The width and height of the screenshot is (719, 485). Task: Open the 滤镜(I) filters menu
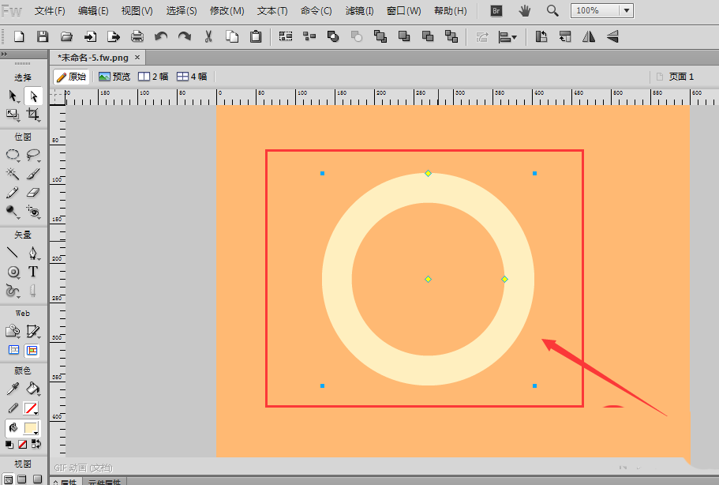360,11
